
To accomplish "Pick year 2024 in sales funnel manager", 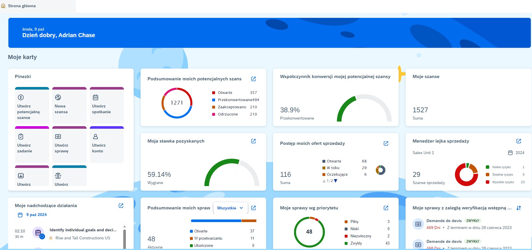I will point(516,153).
